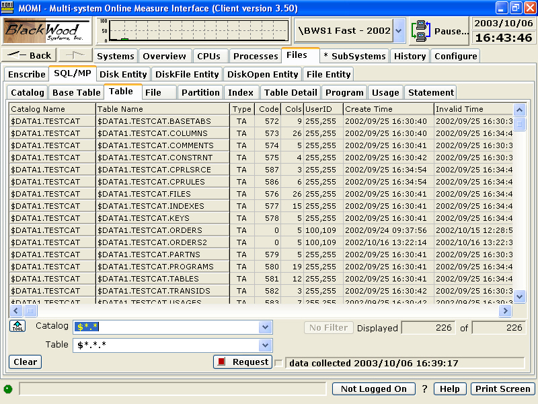Switch to the SubSystems tab
Screen dimensions: 538x404
355,56
